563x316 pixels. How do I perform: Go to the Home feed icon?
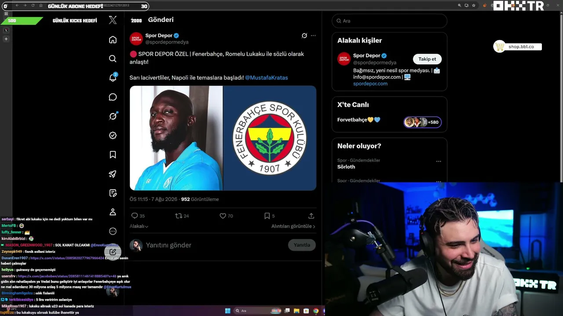click(113, 39)
